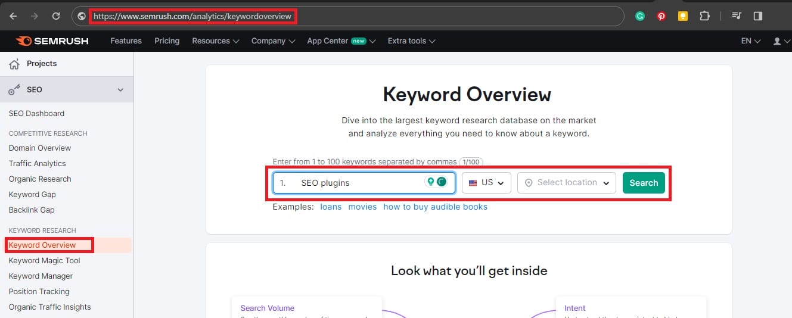Open the Resources menu

(x=215, y=41)
